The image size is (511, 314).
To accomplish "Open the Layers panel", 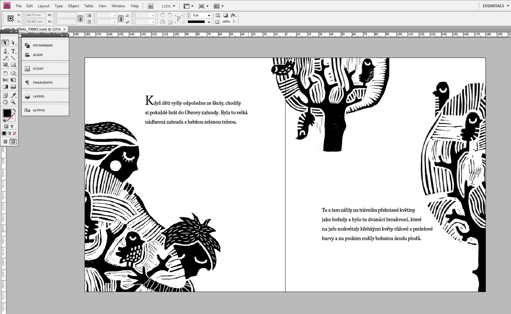I will pyautogui.click(x=38, y=96).
